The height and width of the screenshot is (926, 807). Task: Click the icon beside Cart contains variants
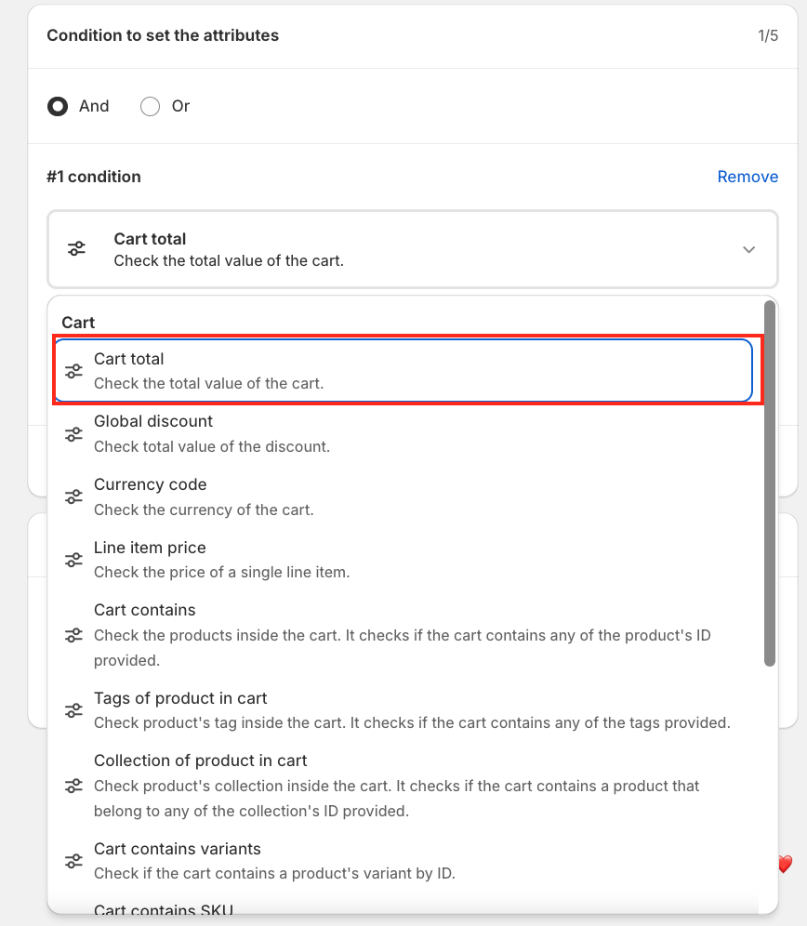(x=73, y=862)
